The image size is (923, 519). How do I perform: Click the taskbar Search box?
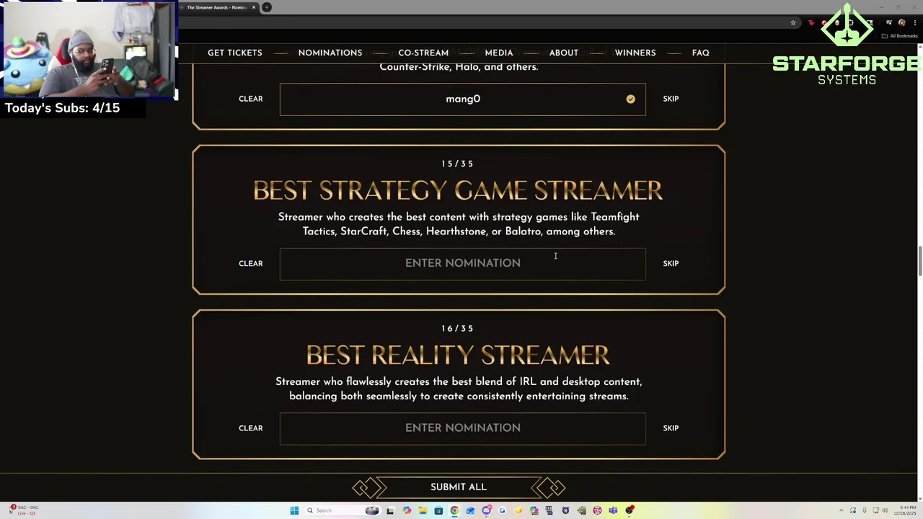point(342,510)
